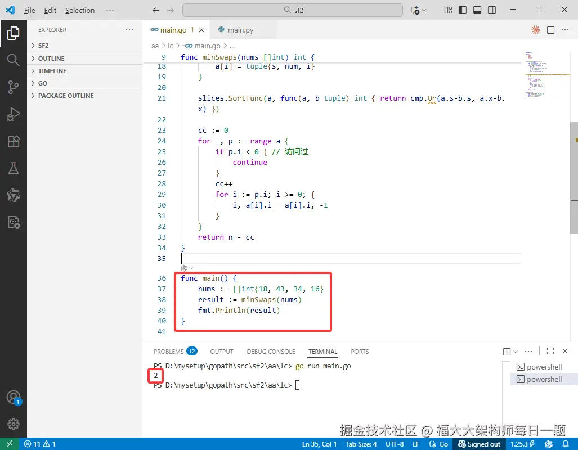Click the aa breadcrumb segment
The height and width of the screenshot is (450, 578).
click(155, 46)
